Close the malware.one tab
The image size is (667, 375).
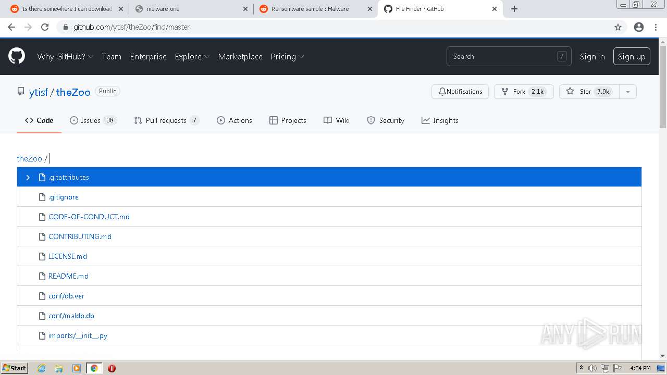[x=246, y=9]
